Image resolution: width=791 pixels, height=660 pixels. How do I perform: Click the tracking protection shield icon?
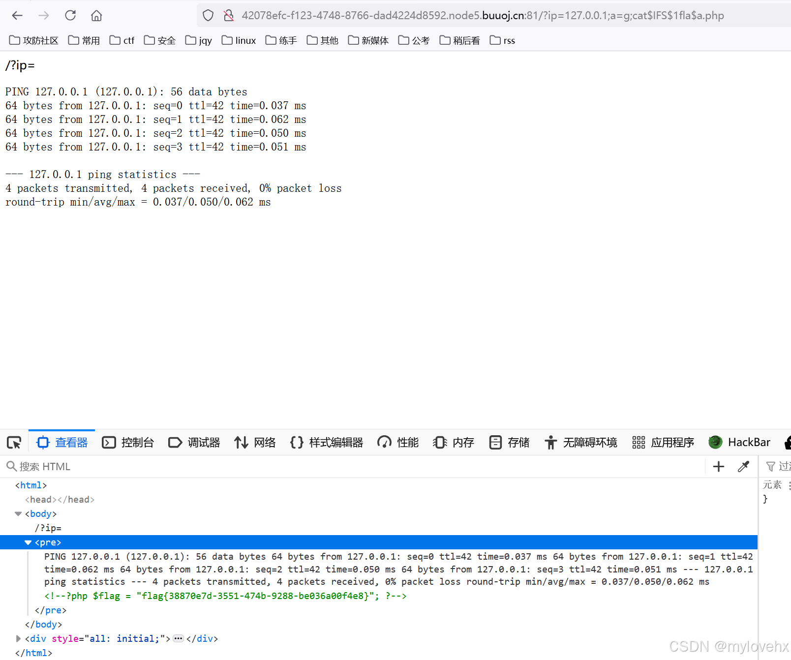tap(208, 15)
